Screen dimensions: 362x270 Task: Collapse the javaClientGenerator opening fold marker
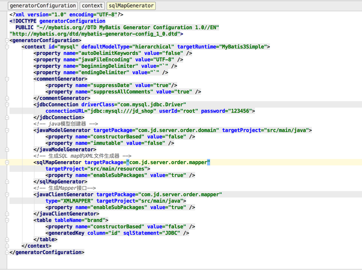(7, 195)
